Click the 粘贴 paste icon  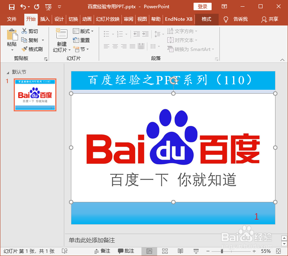coord(12,34)
